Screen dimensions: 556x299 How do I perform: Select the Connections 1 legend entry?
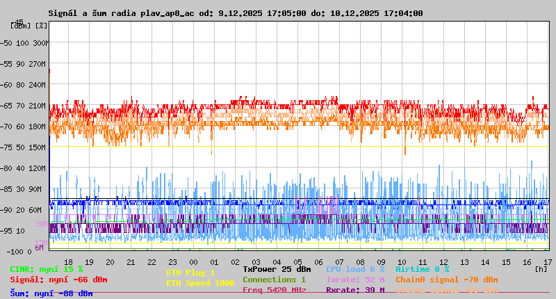coord(274,280)
